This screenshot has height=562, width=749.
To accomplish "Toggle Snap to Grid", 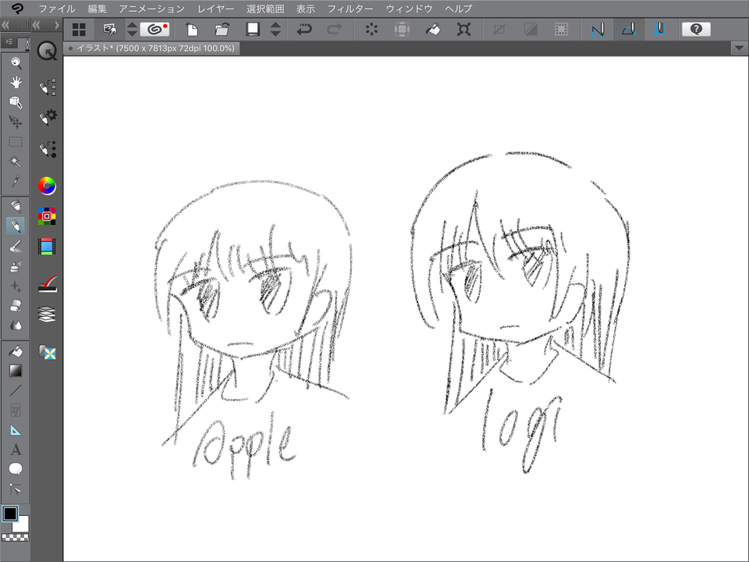I will [659, 30].
